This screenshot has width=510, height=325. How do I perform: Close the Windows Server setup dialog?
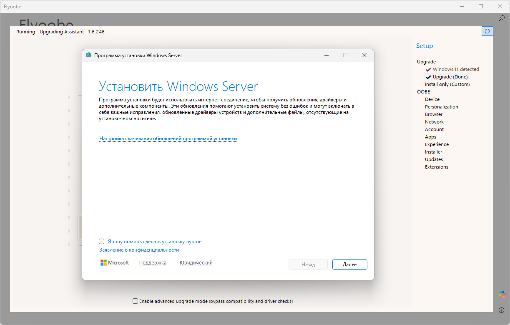point(364,55)
